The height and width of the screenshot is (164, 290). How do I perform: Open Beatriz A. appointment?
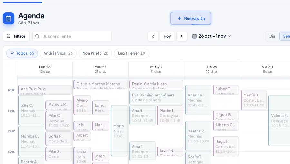(x=31, y=161)
